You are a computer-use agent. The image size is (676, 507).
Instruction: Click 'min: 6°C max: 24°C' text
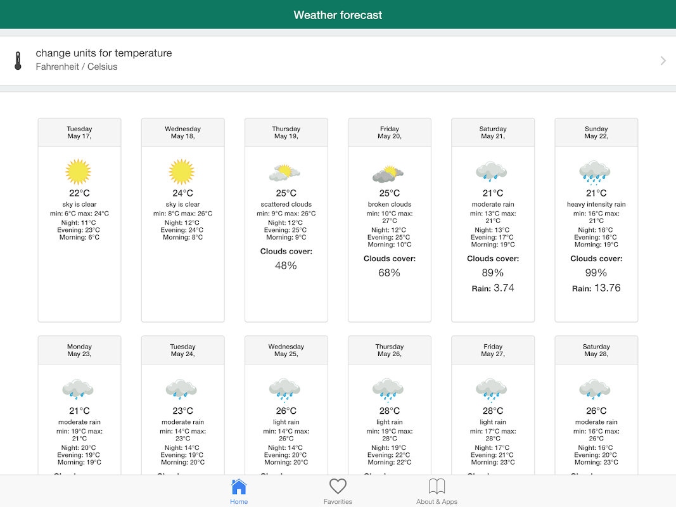tap(79, 214)
